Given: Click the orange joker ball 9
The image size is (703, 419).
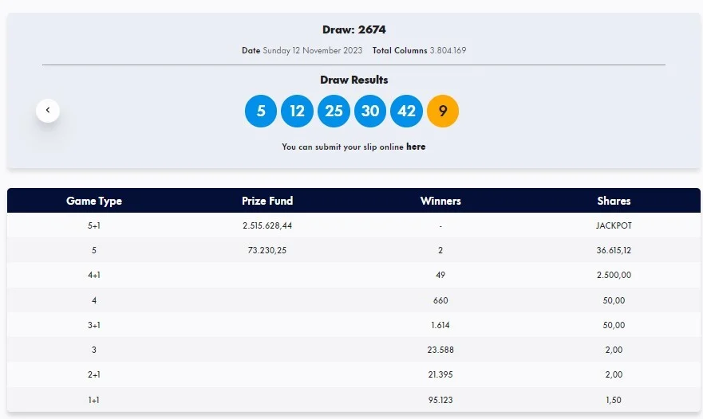Looking at the screenshot, I should (x=443, y=111).
